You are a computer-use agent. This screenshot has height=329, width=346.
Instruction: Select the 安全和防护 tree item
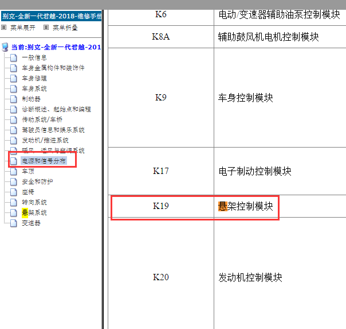click(x=37, y=182)
